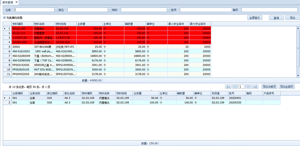
Task: Click the 导出全部页 button
Action: (x=287, y=87)
